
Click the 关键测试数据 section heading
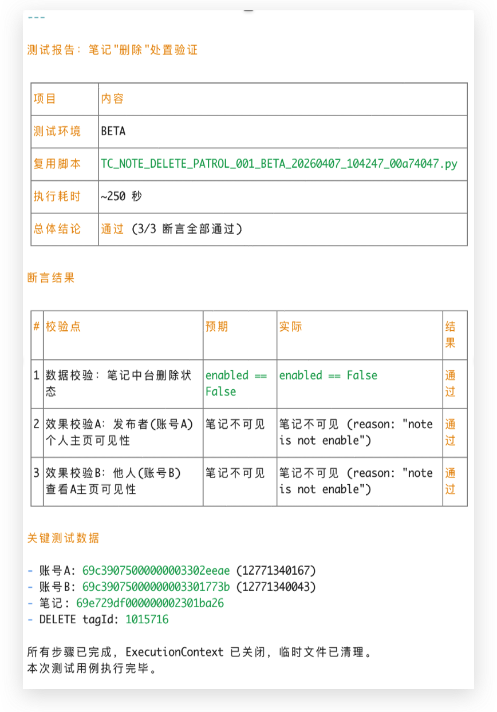pyautogui.click(x=63, y=538)
